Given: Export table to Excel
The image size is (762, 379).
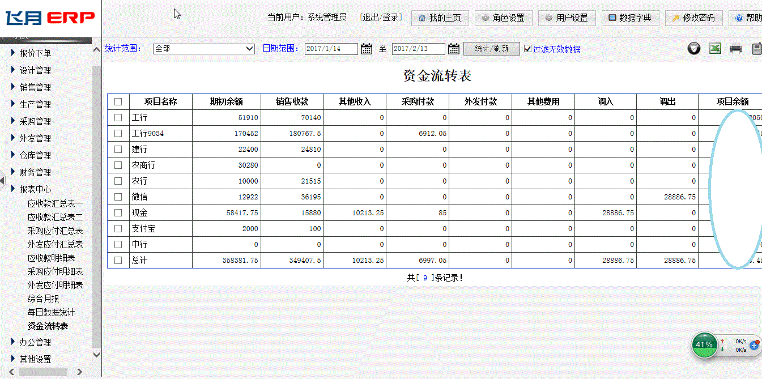Looking at the screenshot, I should click(715, 49).
